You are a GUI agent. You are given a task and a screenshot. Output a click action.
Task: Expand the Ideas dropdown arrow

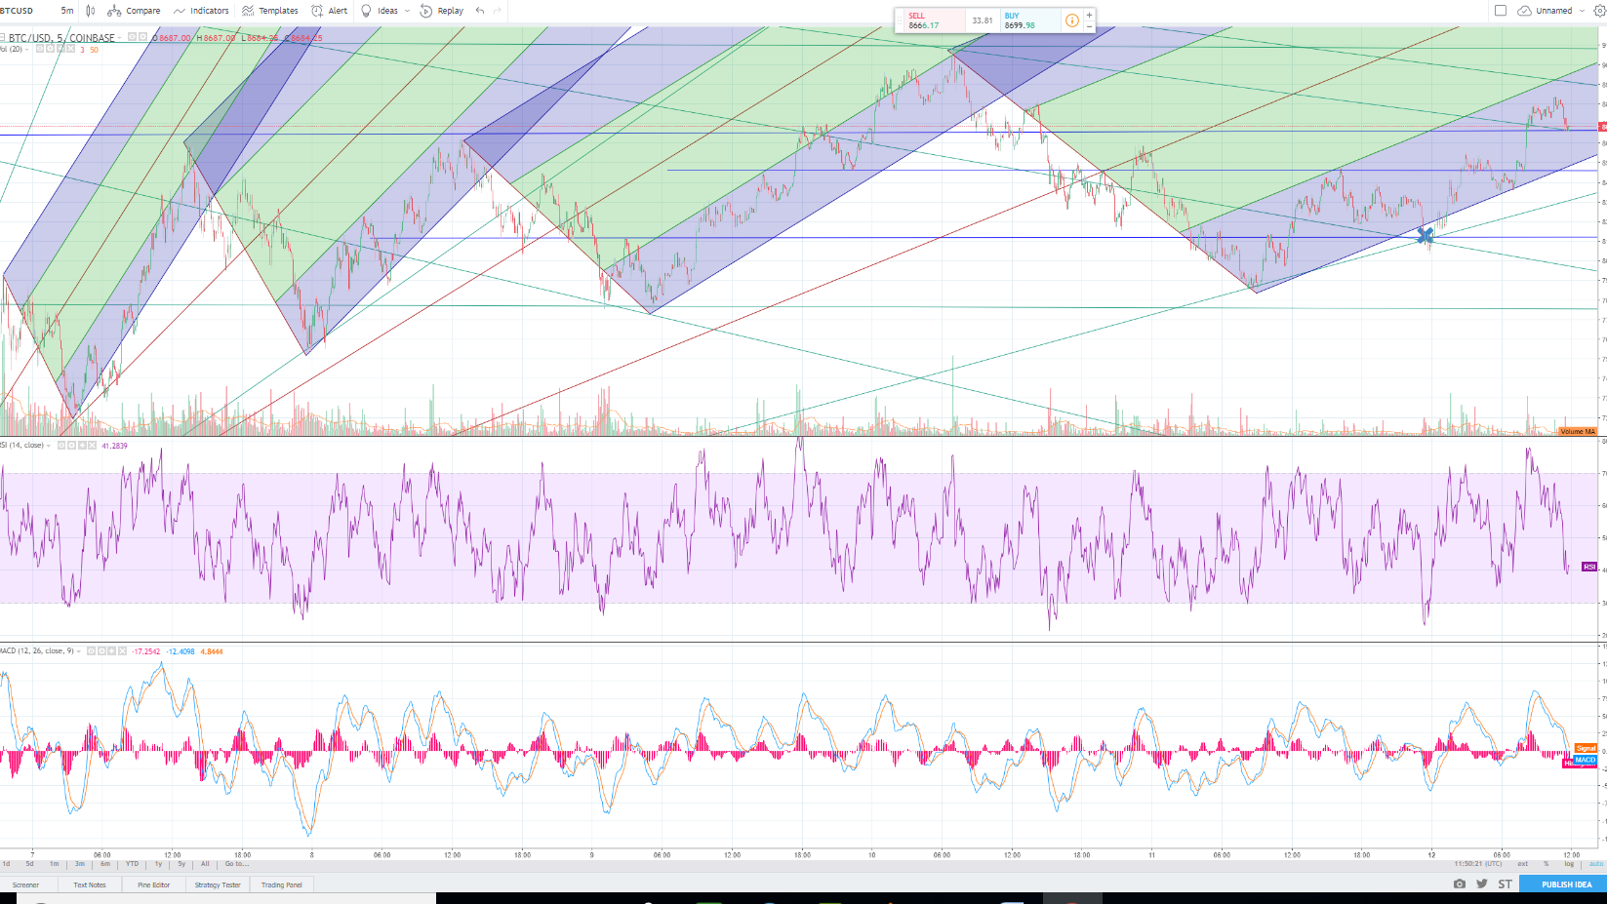[x=407, y=11]
